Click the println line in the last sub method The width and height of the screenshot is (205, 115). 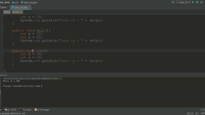coord(61,61)
